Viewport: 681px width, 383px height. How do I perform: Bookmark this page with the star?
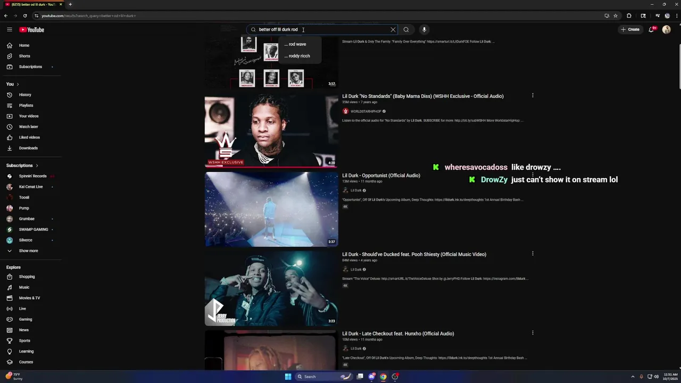[x=616, y=15]
